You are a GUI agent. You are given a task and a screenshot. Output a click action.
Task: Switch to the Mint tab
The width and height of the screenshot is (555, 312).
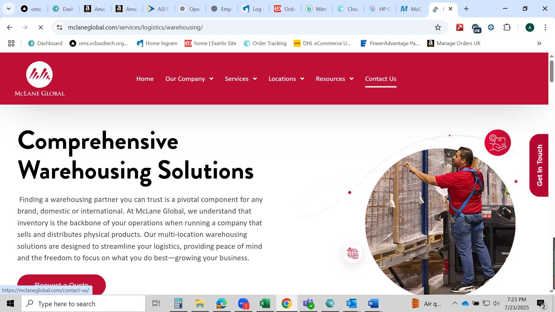(317, 9)
